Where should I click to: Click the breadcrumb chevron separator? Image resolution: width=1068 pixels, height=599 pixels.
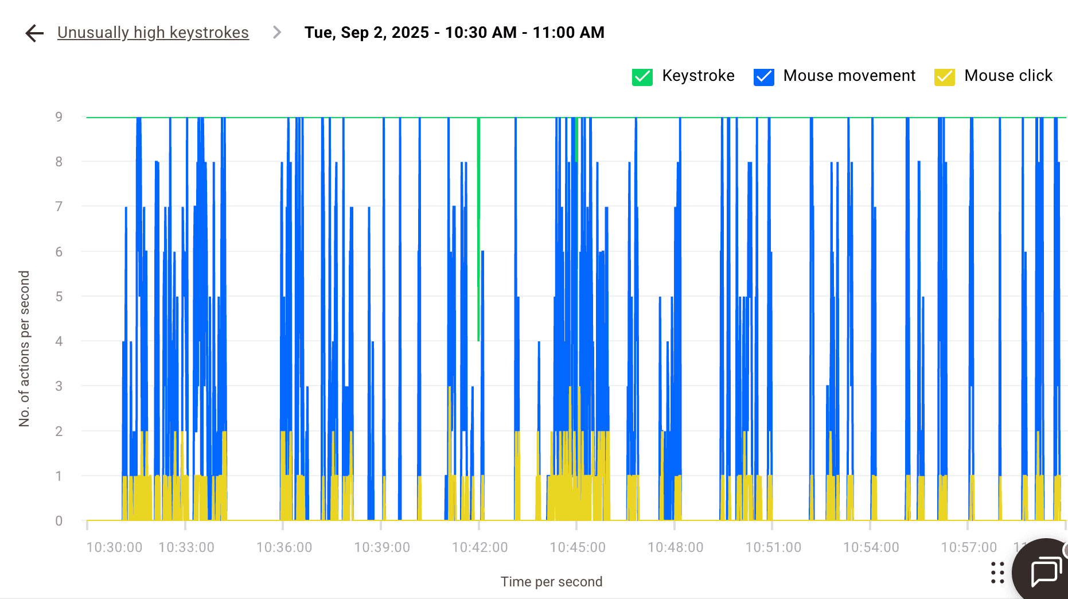[277, 33]
